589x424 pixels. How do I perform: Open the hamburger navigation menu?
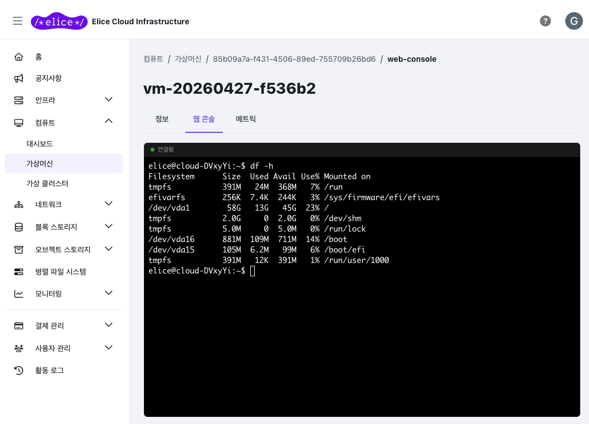click(18, 21)
